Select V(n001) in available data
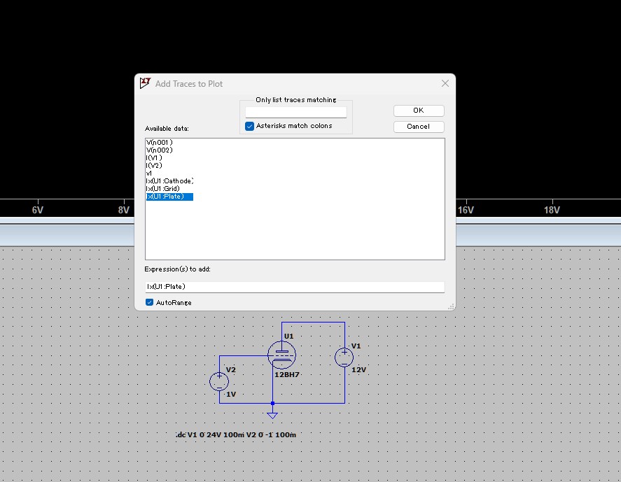 [159, 143]
